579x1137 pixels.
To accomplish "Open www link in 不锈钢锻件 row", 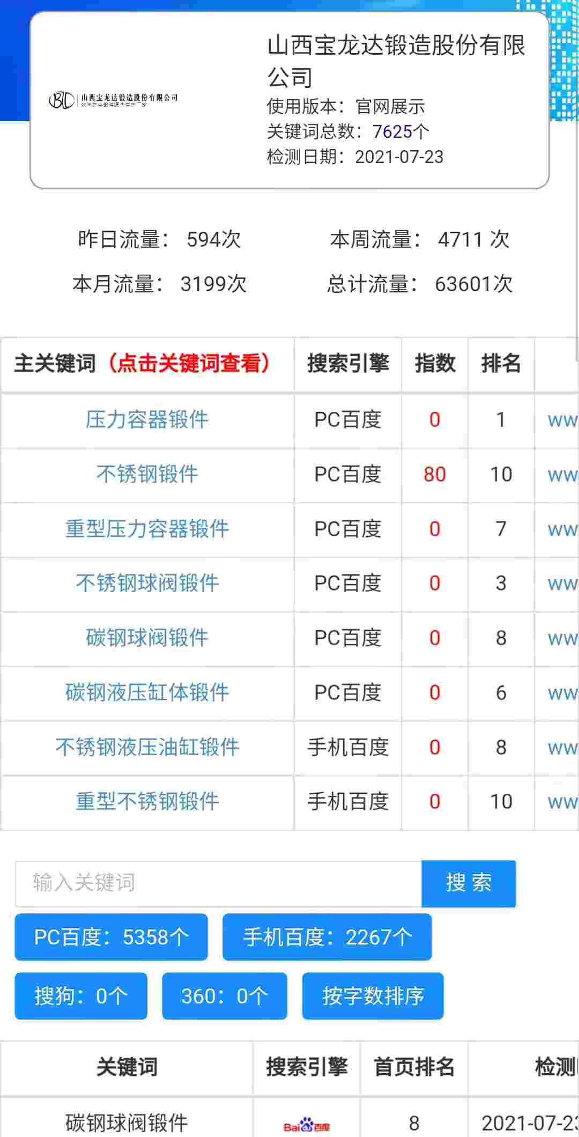I will point(562,475).
